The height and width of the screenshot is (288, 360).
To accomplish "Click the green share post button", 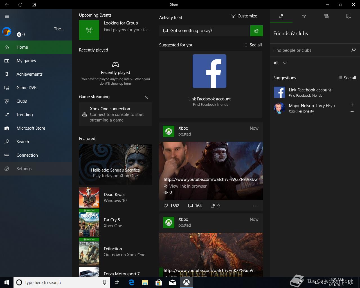I will 256,31.
